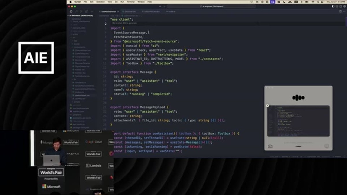Open the Search view icon
The width and height of the screenshot is (347, 195).
76,12
